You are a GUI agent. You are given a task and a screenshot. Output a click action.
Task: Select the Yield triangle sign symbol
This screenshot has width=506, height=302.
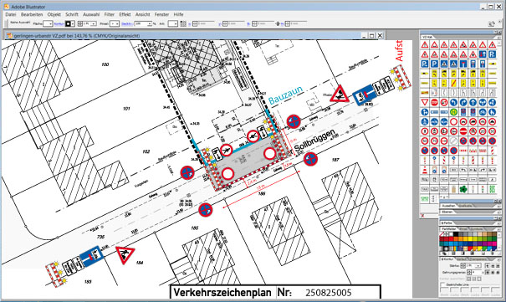(x=425, y=102)
